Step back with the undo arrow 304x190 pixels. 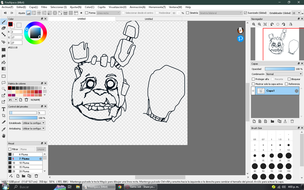[x=5, y=13]
